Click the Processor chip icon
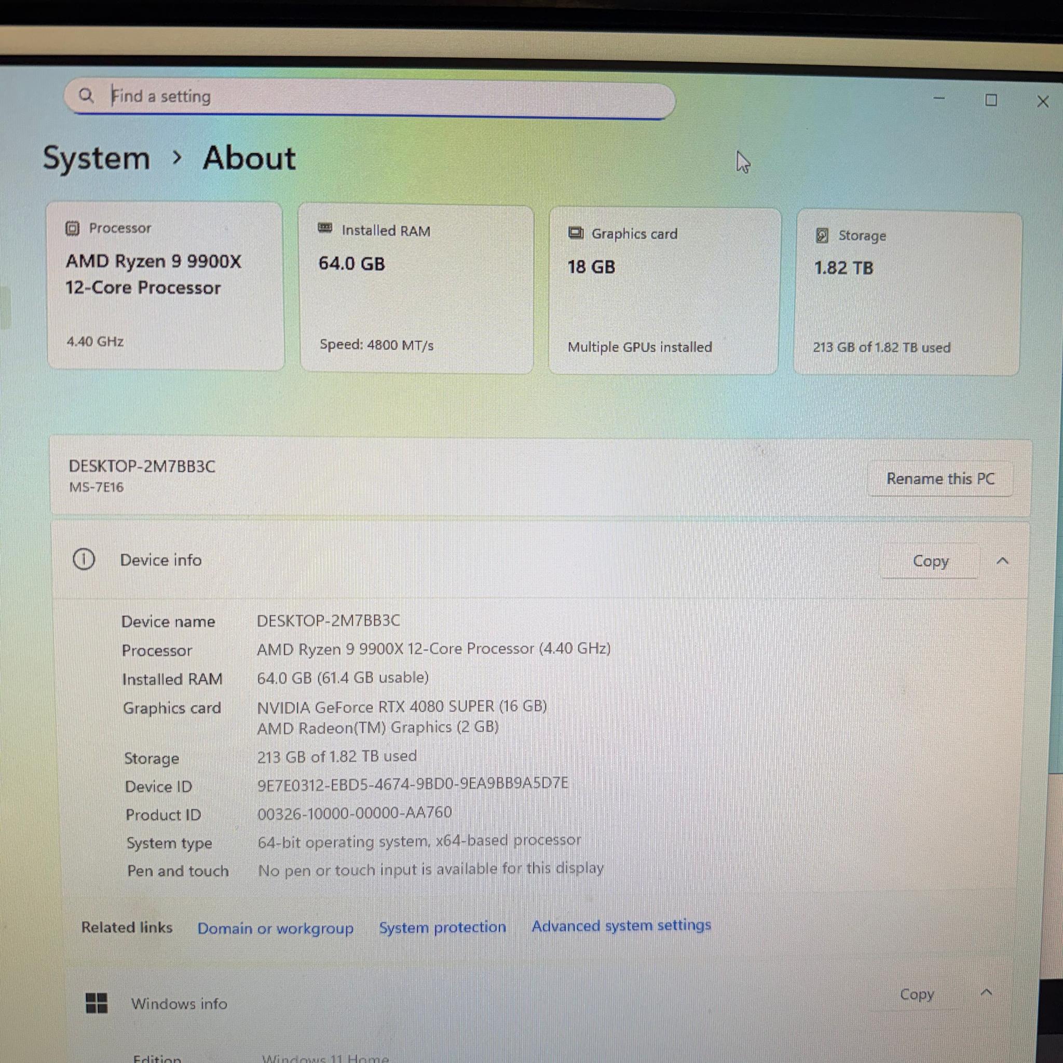The width and height of the screenshot is (1063, 1063). coord(73,228)
